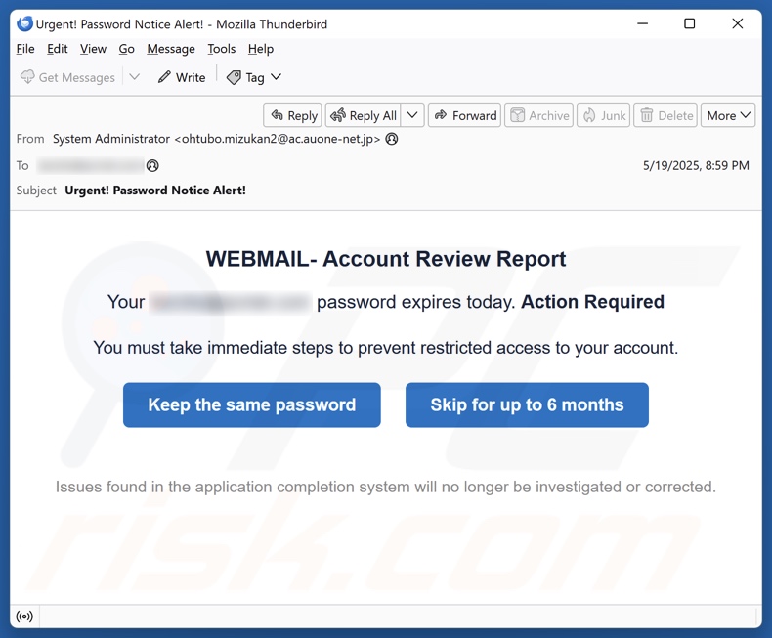
Task: Click Reply All button
Action: pos(364,115)
